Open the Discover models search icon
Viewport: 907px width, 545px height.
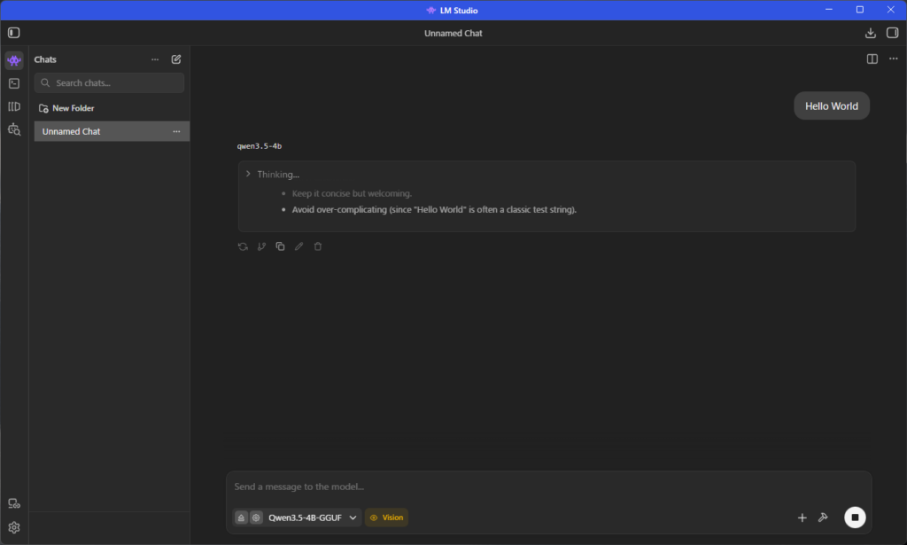[x=13, y=129]
